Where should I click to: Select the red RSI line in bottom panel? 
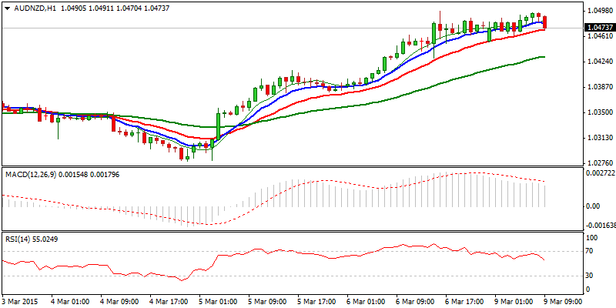coord(308,254)
